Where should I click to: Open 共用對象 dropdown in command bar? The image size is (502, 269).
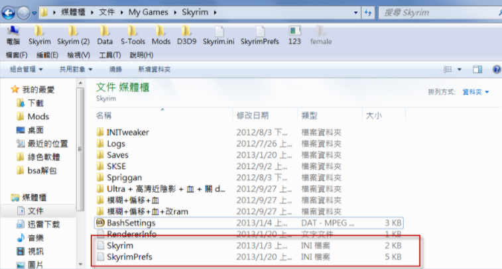pos(76,69)
